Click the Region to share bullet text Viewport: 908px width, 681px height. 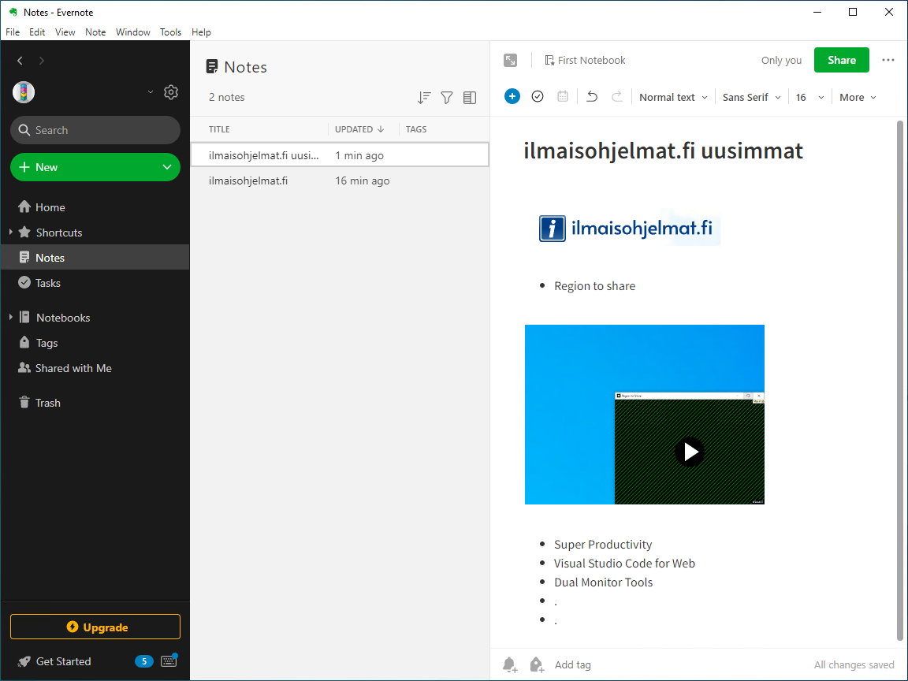[595, 286]
